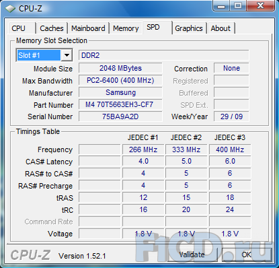
Task: Click the Module Size field 2048 MBytes
Action: point(120,68)
